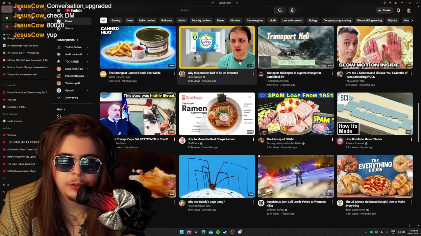Click Tasting History channel avatar
421x236 pixels.
coord(261,141)
